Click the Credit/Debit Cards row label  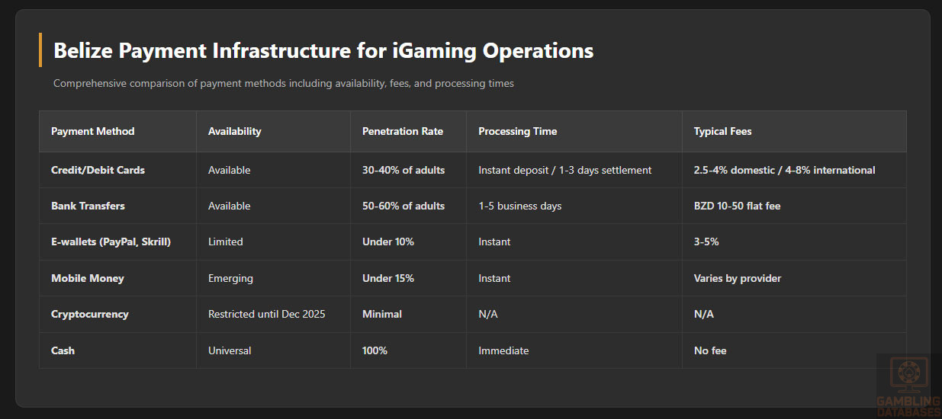[98, 170]
